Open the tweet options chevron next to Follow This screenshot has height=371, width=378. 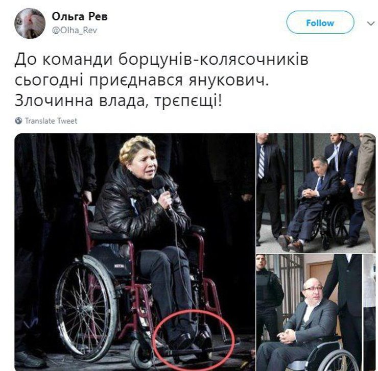pyautogui.click(x=370, y=23)
